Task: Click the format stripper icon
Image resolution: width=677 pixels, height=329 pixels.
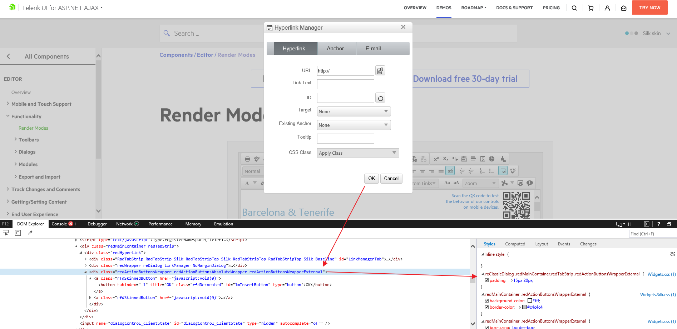Action: pos(503,159)
